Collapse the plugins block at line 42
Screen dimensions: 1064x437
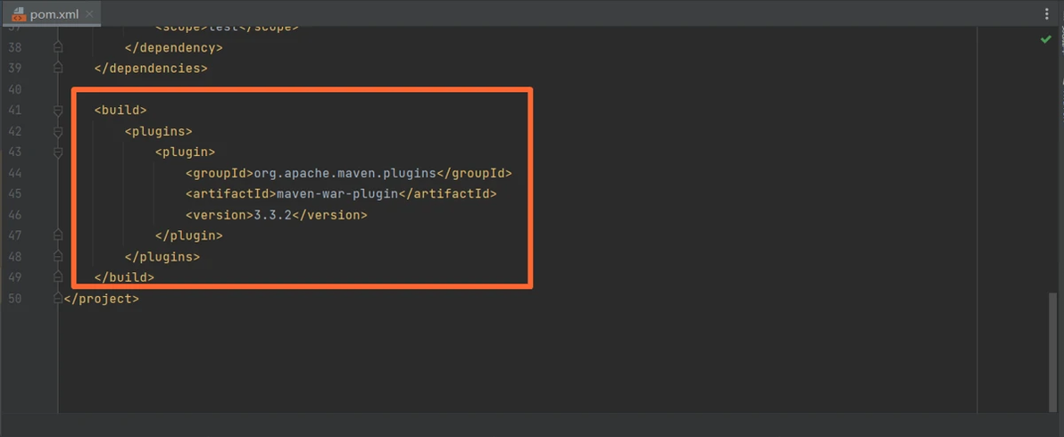click(58, 131)
